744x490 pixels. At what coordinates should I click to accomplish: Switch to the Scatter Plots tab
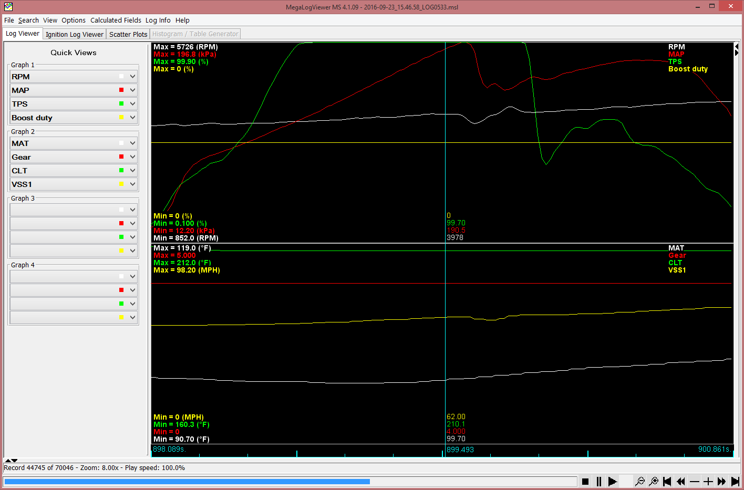coord(128,34)
